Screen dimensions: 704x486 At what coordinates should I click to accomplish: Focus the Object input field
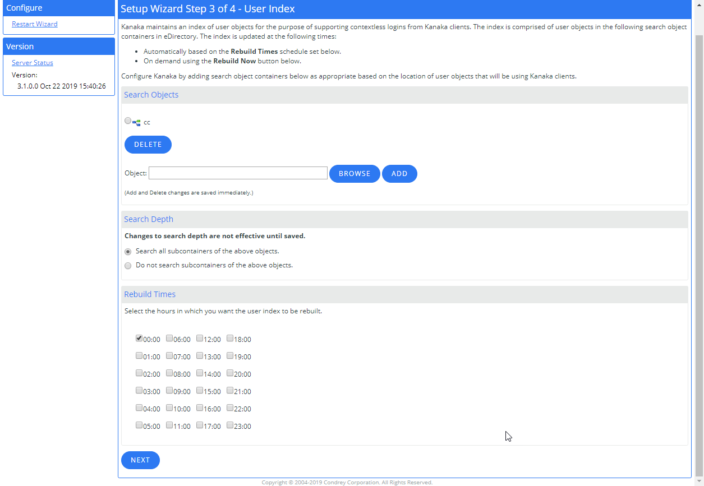click(238, 173)
